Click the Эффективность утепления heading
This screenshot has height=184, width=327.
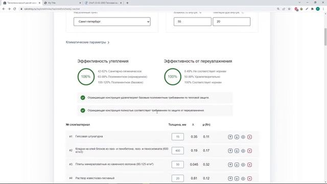103,61
